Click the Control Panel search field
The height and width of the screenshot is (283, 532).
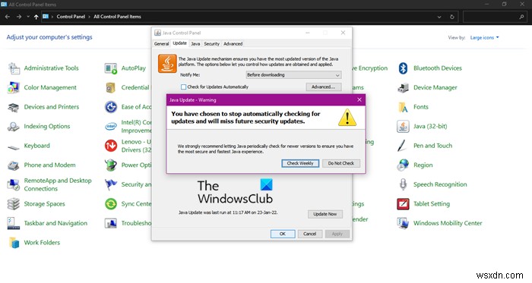pos(494,17)
